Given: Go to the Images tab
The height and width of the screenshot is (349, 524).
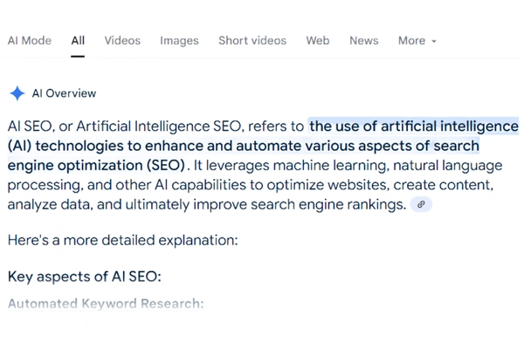Looking at the screenshot, I should (x=179, y=40).
